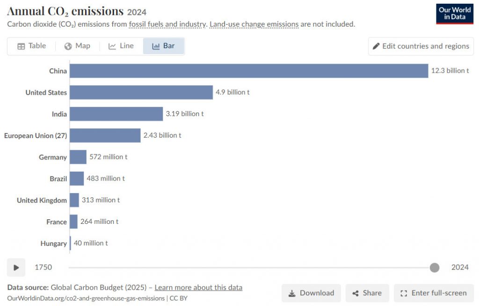This screenshot has height=306, width=479.
Task: Click the European Union (27) bar
Action: (x=105, y=136)
